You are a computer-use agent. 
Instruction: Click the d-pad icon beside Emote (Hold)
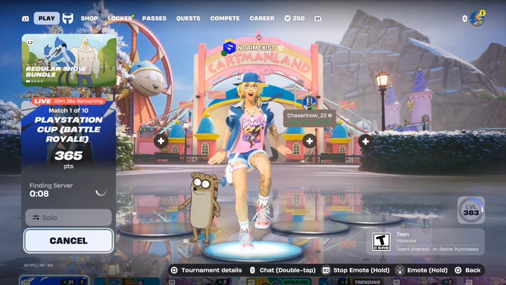[x=400, y=270]
